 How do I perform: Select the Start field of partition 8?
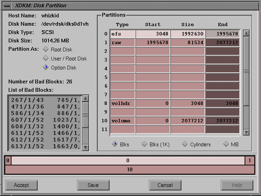153,104
